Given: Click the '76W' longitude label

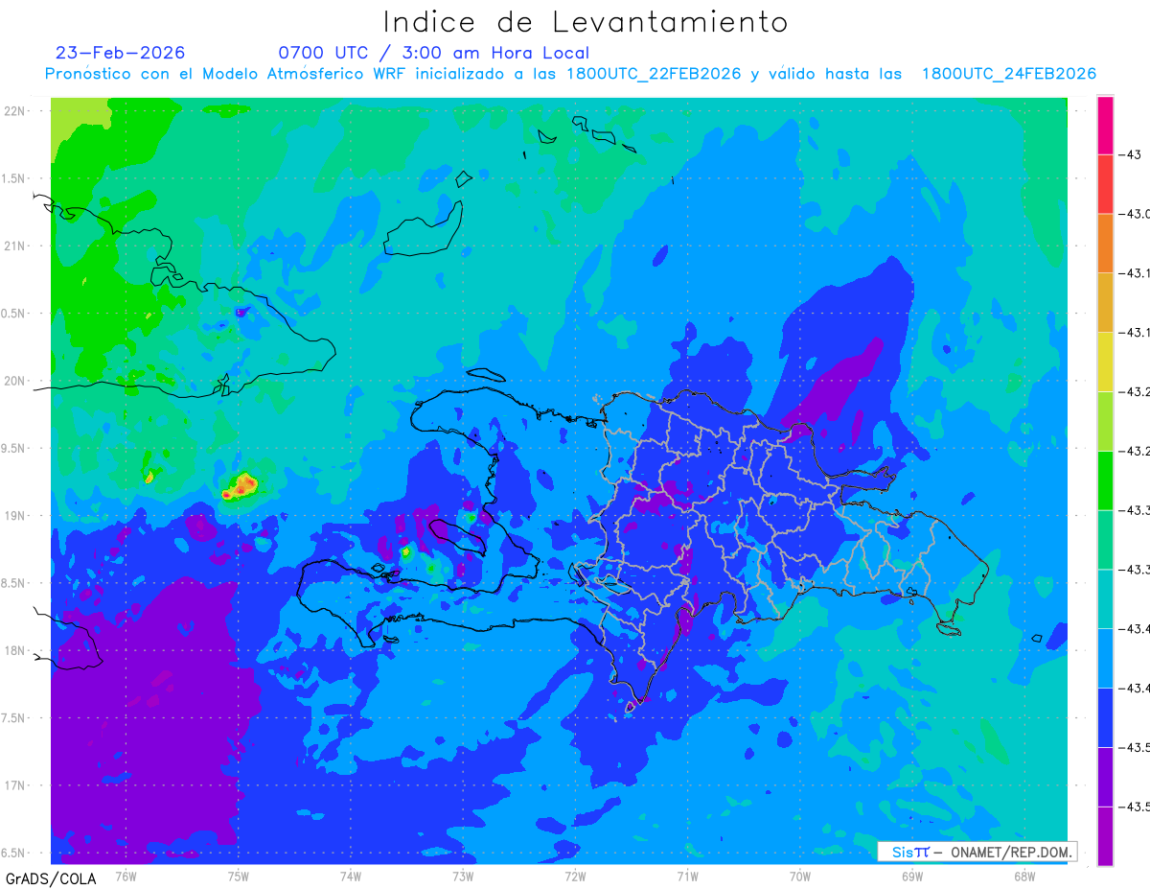Looking at the screenshot, I should [126, 876].
